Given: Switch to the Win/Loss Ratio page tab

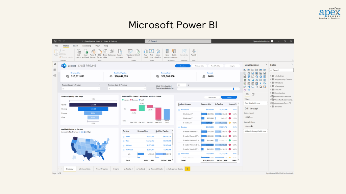Looking at the screenshot, I should pyautogui.click(x=85, y=169).
